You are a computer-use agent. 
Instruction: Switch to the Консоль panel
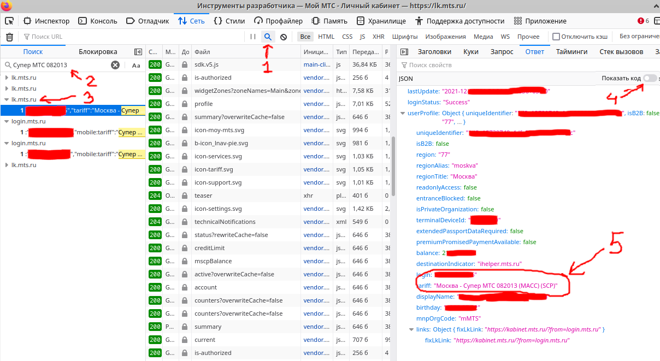98,21
